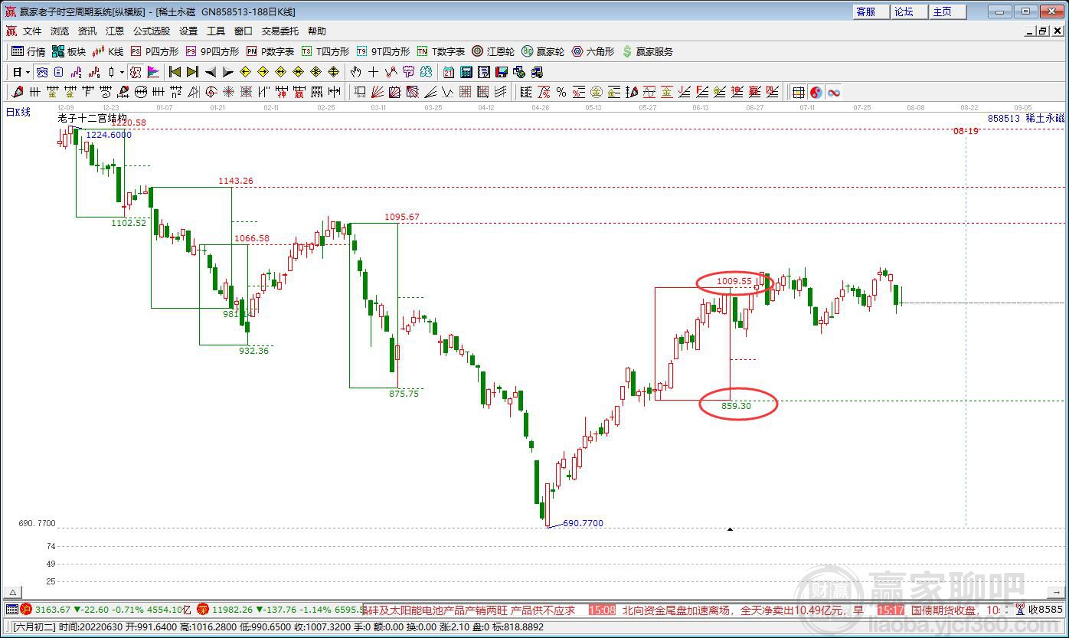The image size is (1069, 638).
Task: Click the 875.75 price label
Action: 404,394
